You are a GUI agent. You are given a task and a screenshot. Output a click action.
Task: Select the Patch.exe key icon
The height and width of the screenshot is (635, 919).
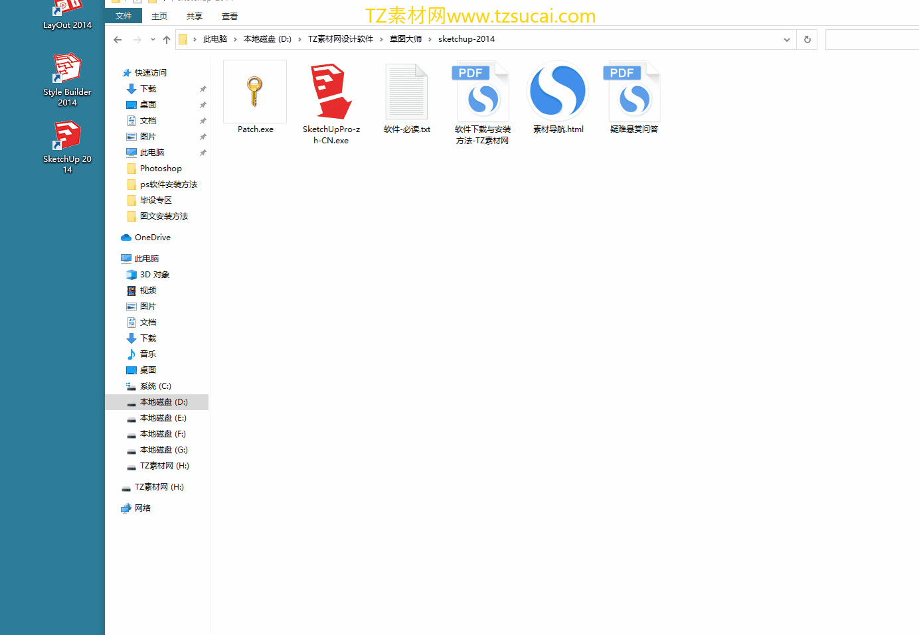pyautogui.click(x=255, y=92)
